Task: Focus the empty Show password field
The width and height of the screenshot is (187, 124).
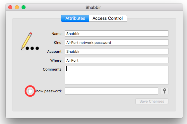Action: pyautogui.click(x=111, y=91)
